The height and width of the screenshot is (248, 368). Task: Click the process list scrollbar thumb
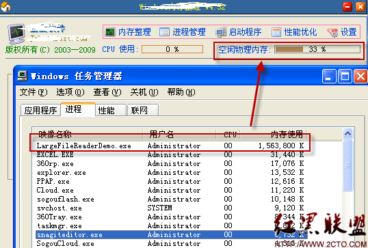(347, 165)
